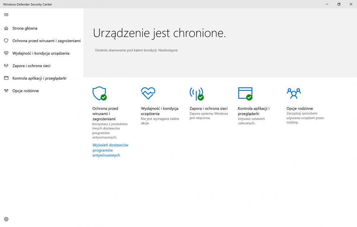
Task: Click the browser window icon in sidebar
Action: pos(6,78)
